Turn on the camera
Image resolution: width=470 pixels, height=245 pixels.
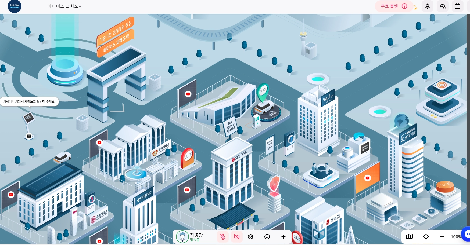(237, 237)
